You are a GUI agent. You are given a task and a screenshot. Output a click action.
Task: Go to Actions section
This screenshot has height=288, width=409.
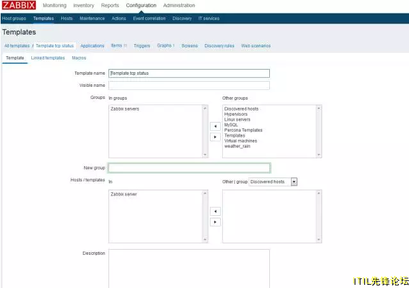pyautogui.click(x=119, y=19)
